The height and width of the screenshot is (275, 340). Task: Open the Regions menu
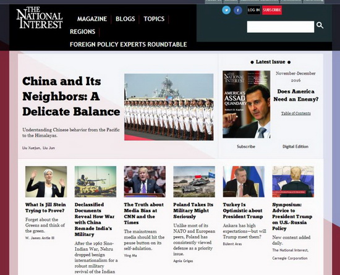point(83,32)
